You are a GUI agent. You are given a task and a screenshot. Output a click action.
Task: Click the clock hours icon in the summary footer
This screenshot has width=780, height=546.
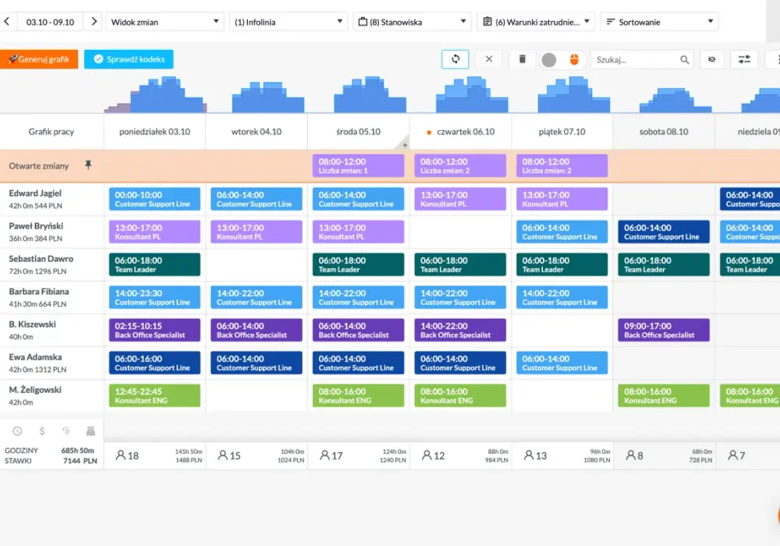[17, 431]
